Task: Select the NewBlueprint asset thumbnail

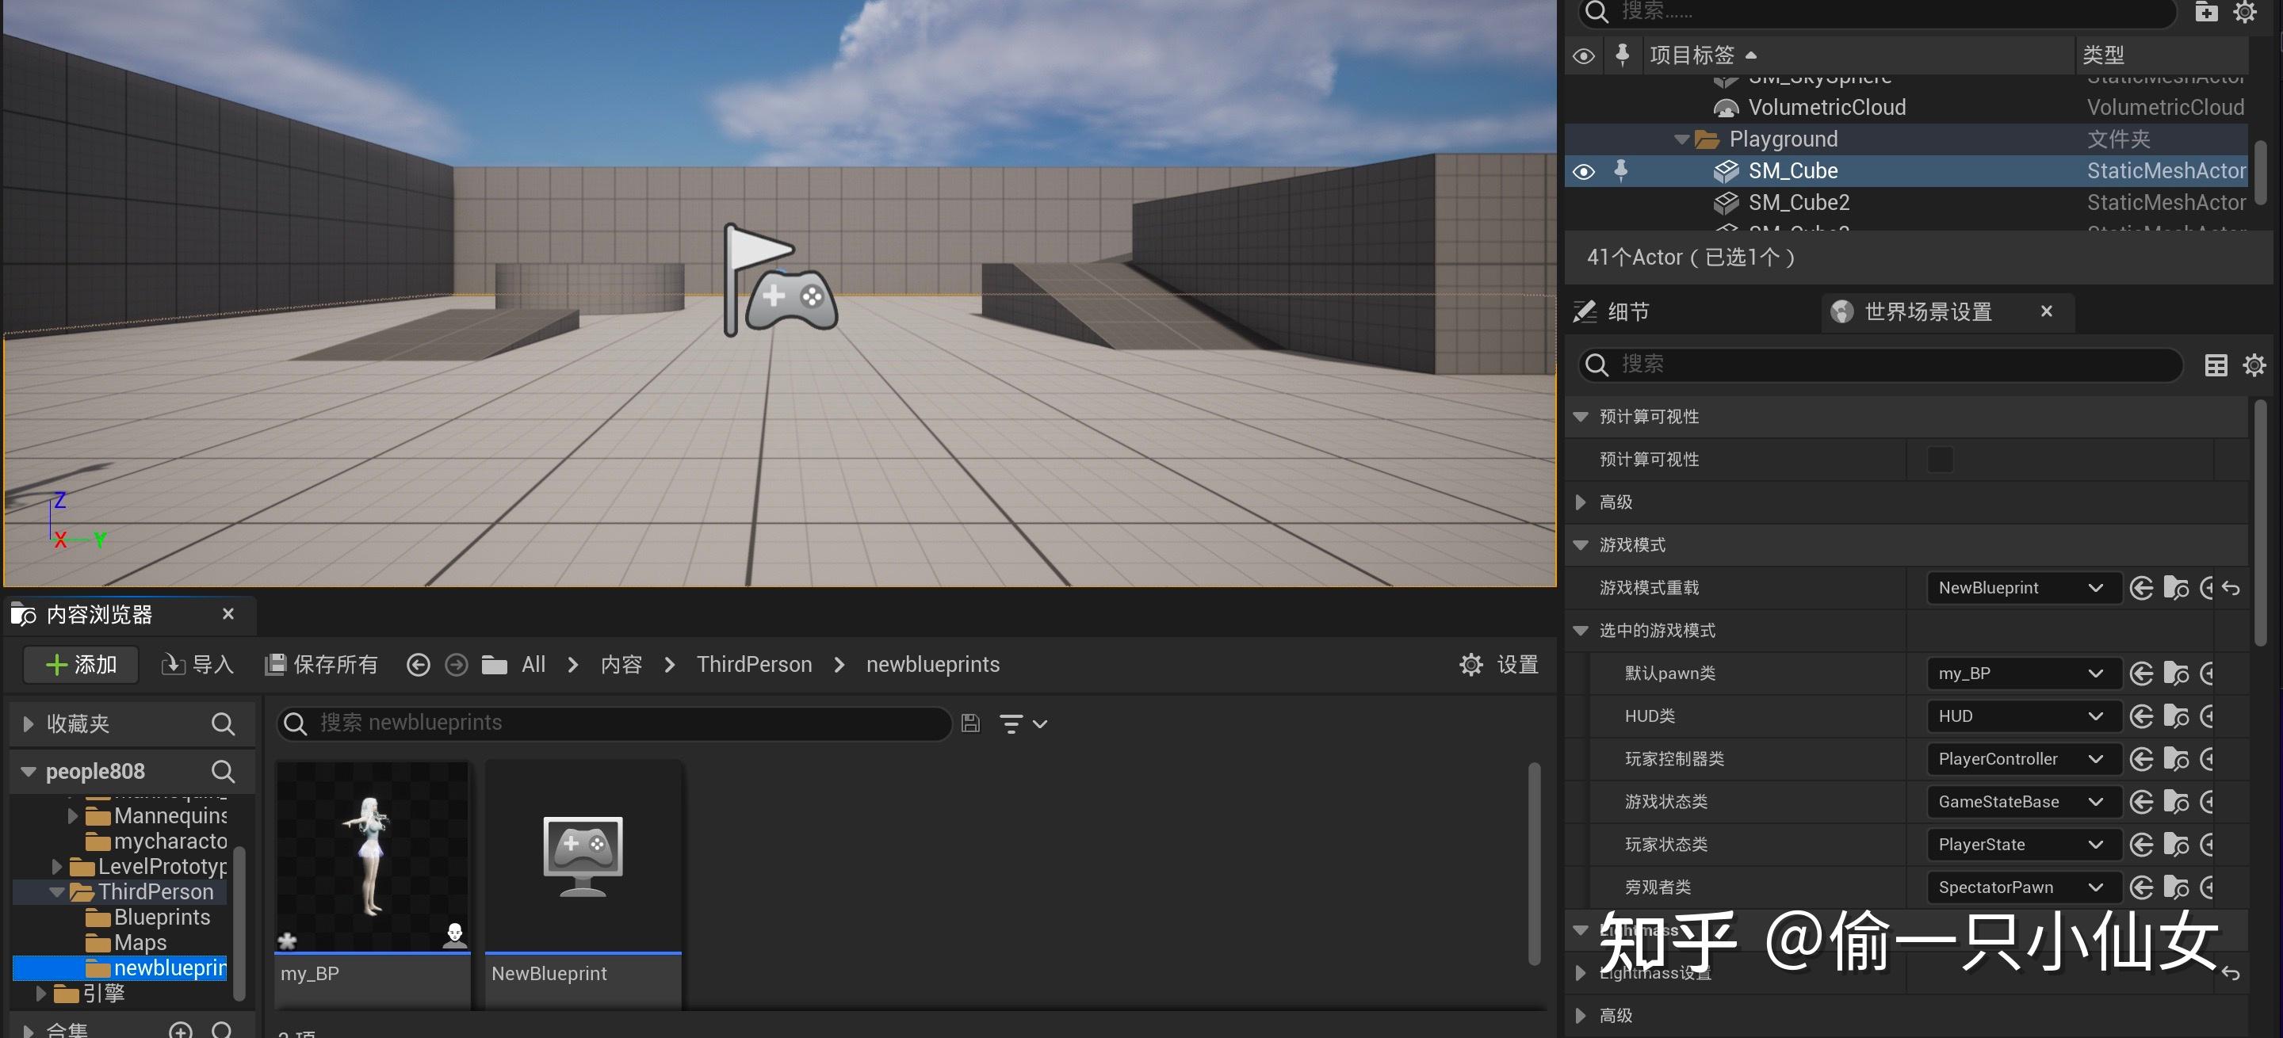Action: tap(583, 857)
